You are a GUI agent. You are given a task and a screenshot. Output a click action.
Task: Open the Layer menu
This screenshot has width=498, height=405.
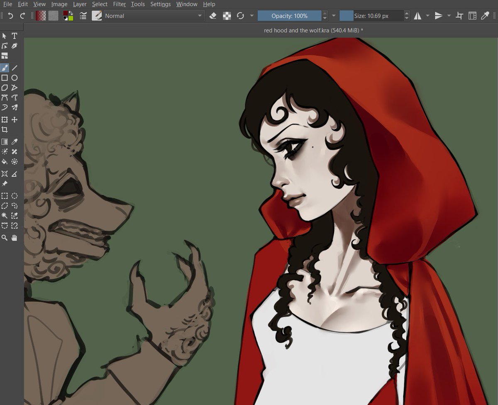[x=80, y=4]
